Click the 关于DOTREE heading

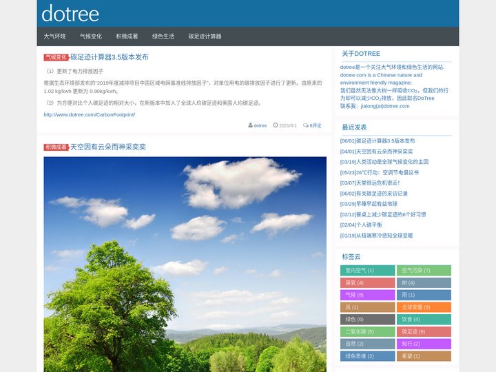point(361,54)
